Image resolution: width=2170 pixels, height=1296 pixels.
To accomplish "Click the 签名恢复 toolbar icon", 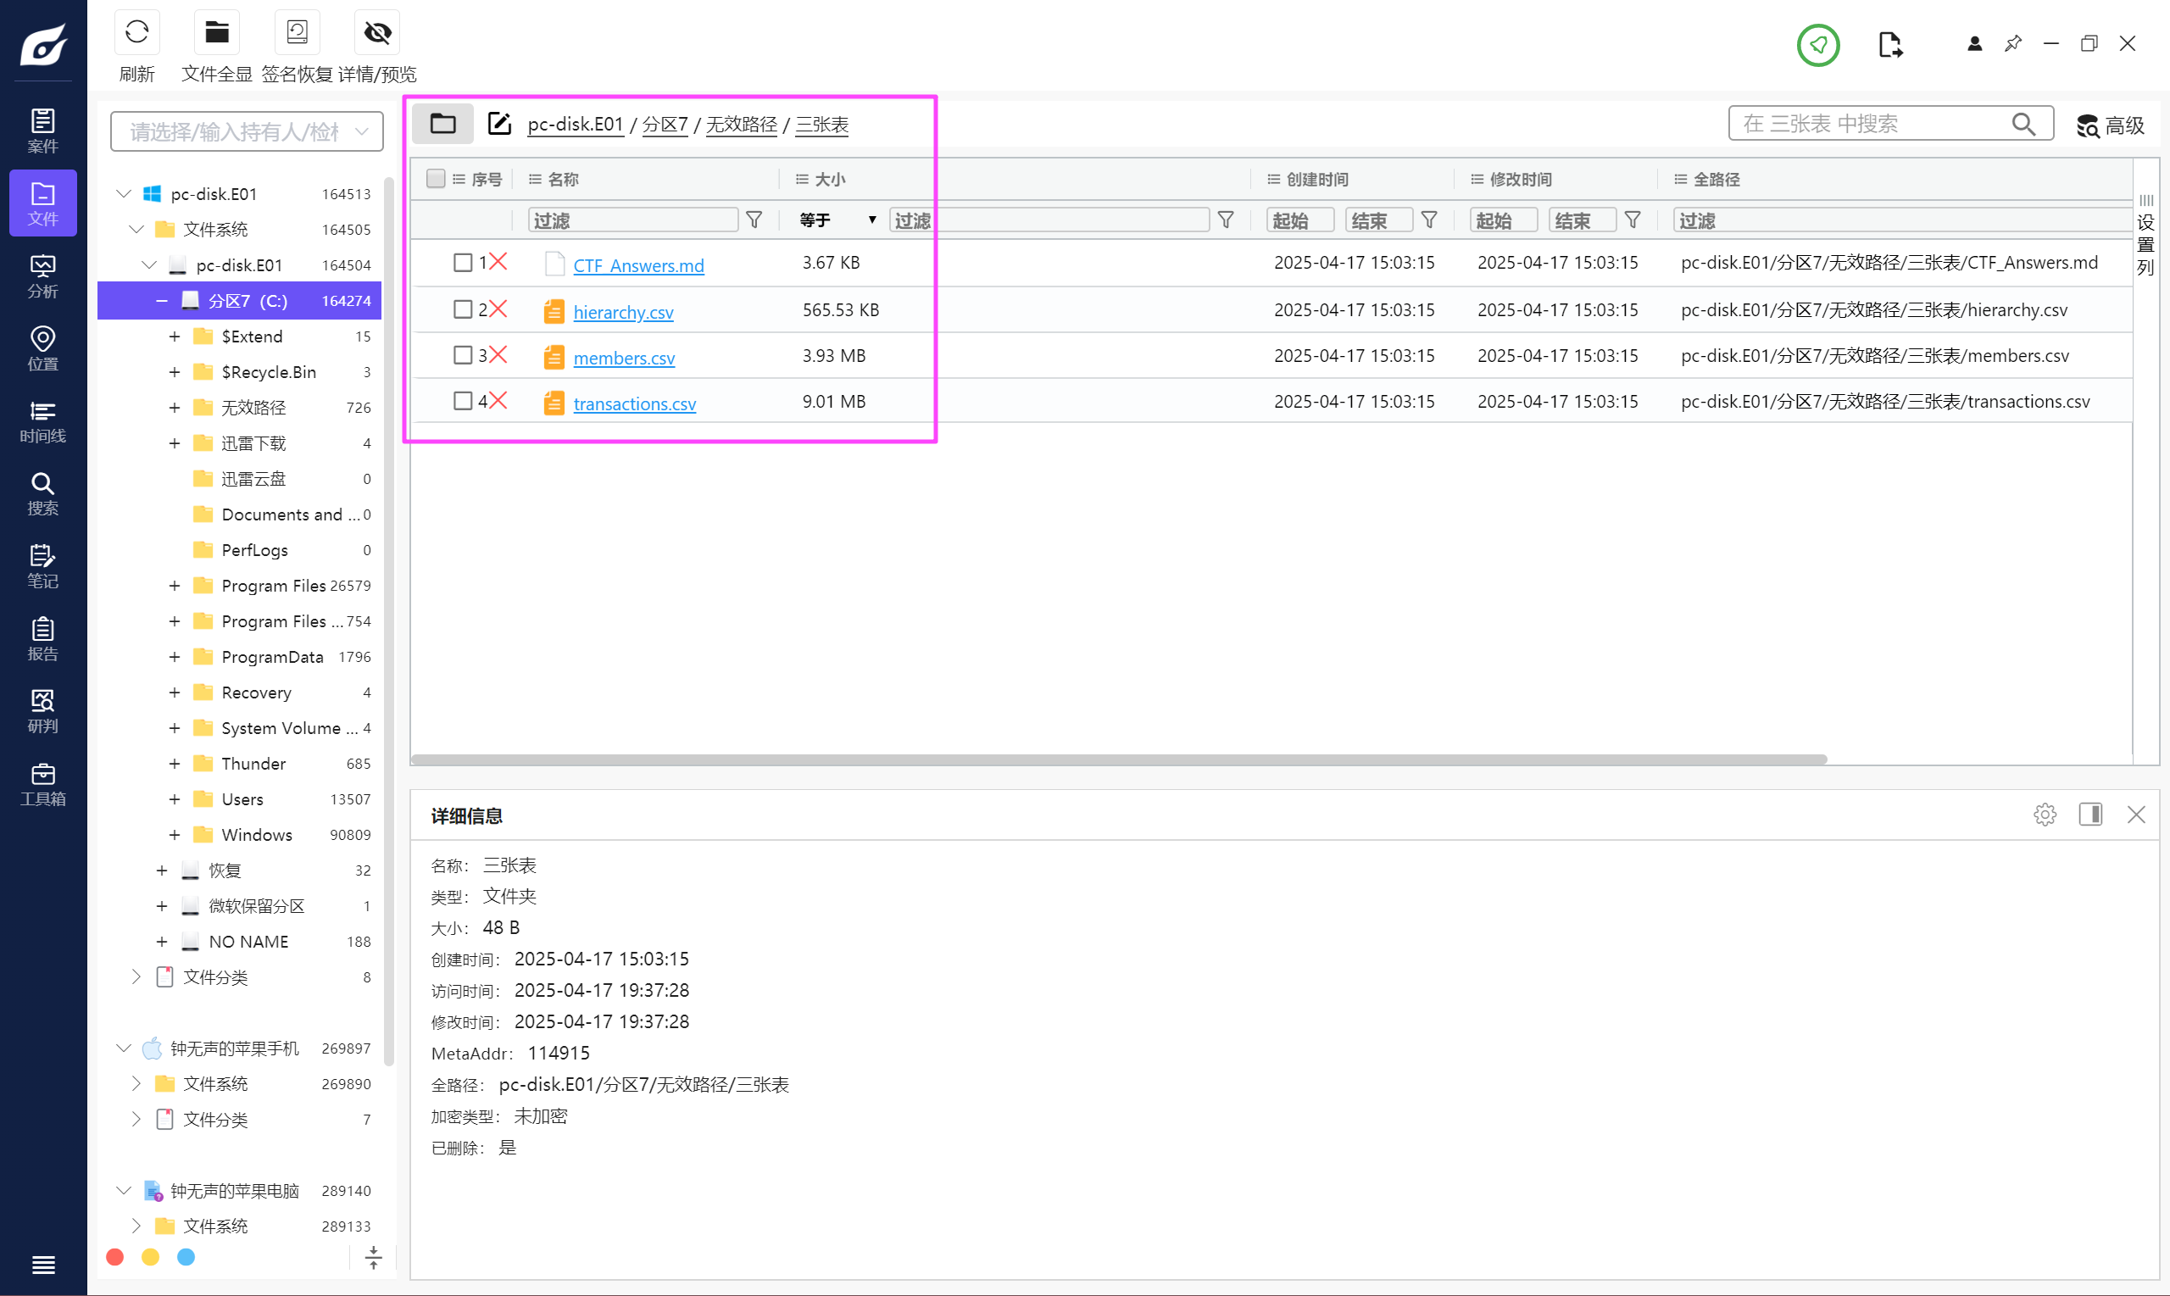I will pyautogui.click(x=297, y=33).
